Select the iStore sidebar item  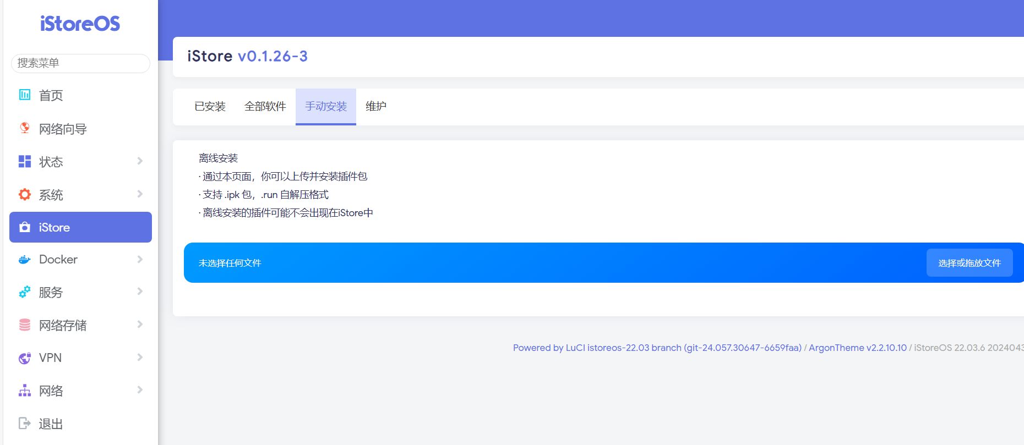80,227
